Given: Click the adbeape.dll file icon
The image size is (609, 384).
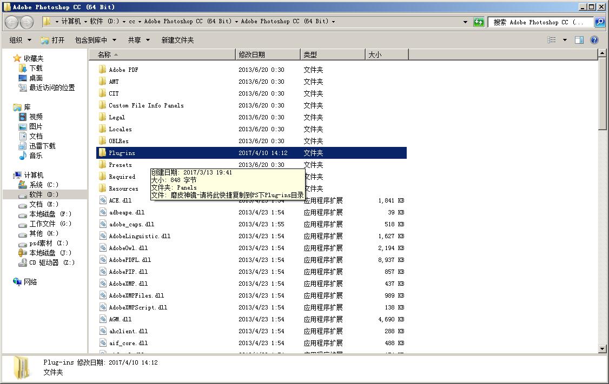Looking at the screenshot, I should 103,212.
